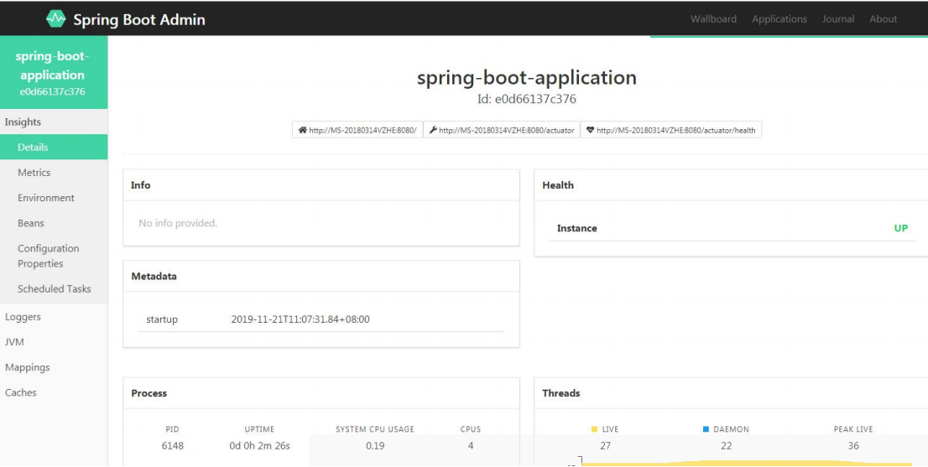928x467 pixels.
Task: Click the peak live threads count 36
Action: click(x=852, y=446)
